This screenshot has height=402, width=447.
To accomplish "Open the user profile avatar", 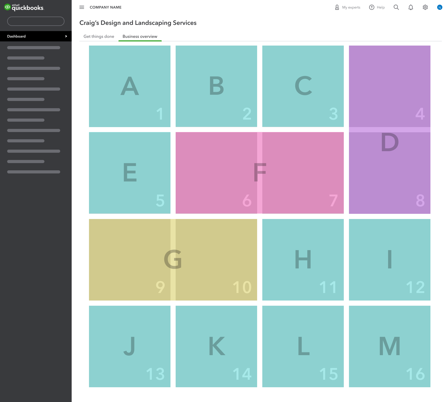I will (x=439, y=7).
